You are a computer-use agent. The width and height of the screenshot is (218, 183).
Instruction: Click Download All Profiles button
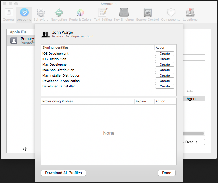click(x=63, y=173)
